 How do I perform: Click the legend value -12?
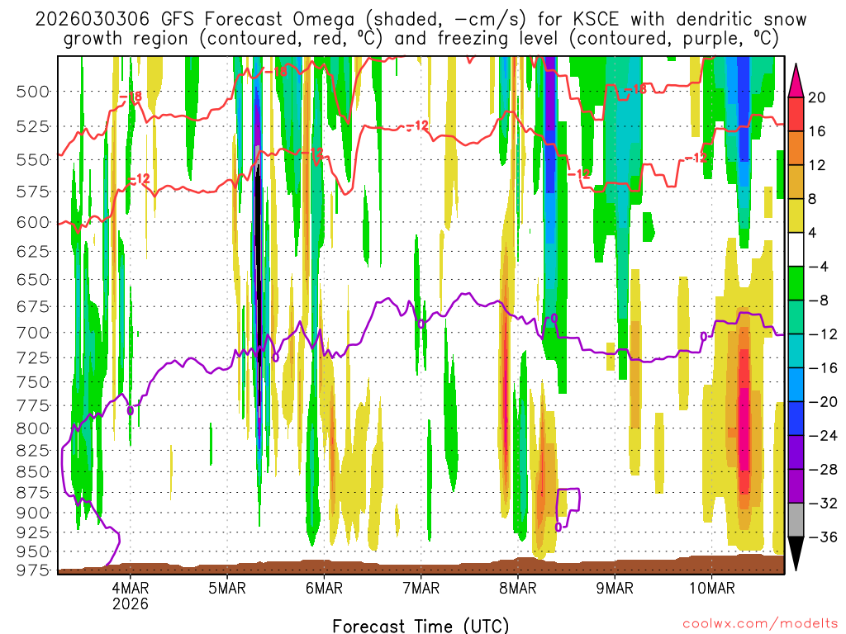(824, 334)
